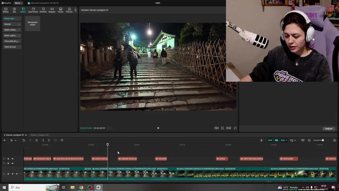
Task: Hide the main video track
Action: click(x=12, y=174)
